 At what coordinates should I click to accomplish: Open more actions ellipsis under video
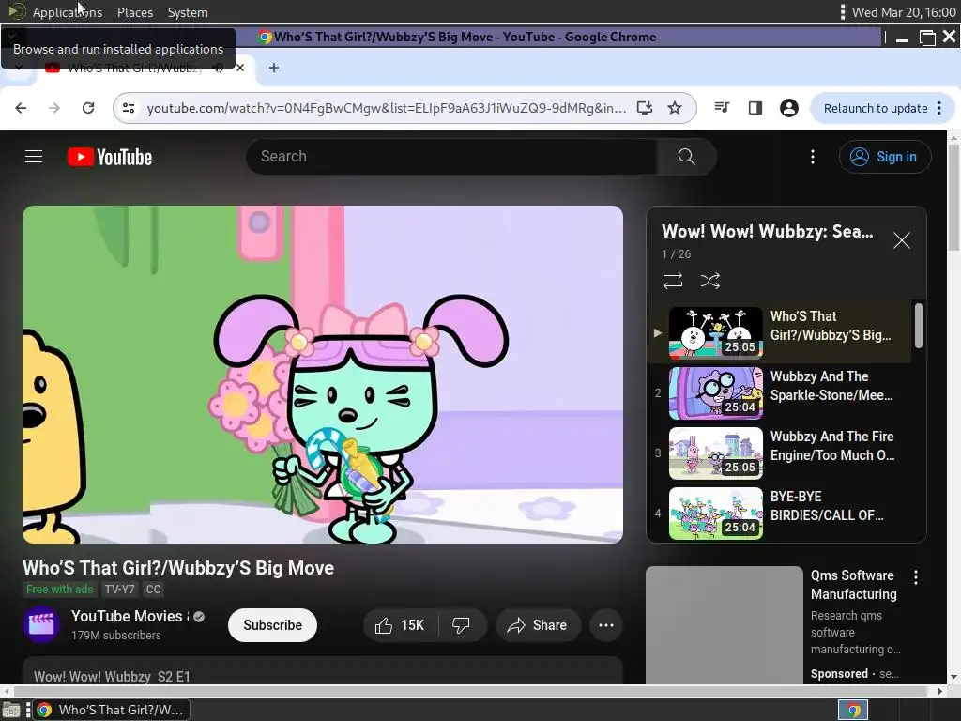pos(606,624)
